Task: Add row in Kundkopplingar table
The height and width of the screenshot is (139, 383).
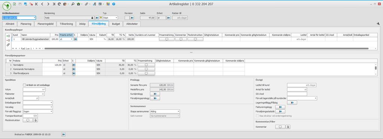Action: point(8,36)
